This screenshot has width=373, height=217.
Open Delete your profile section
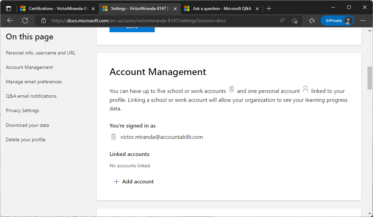(25, 140)
